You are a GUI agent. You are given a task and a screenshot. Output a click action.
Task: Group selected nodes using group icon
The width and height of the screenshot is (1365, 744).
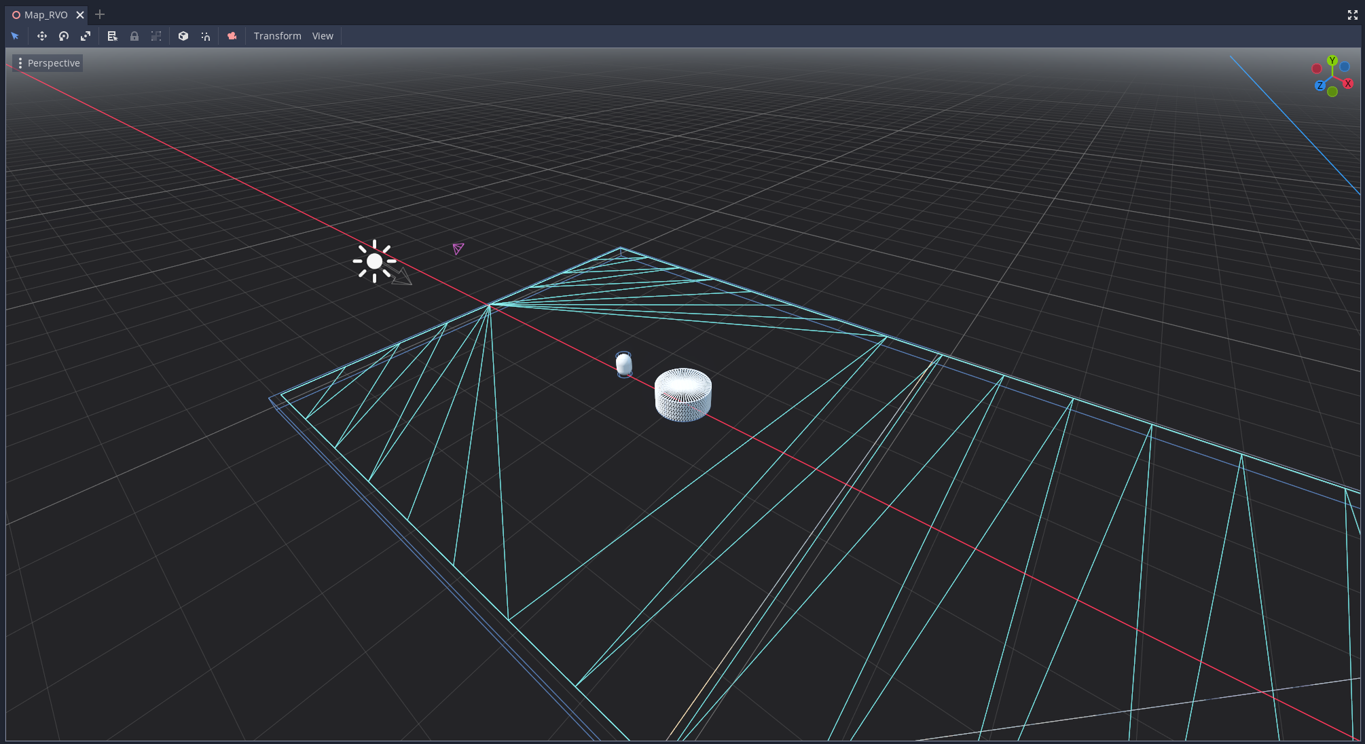[x=156, y=36]
